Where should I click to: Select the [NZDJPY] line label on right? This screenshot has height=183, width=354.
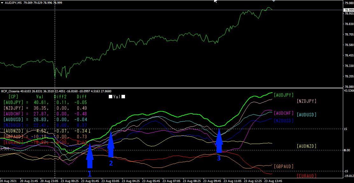(x=307, y=101)
